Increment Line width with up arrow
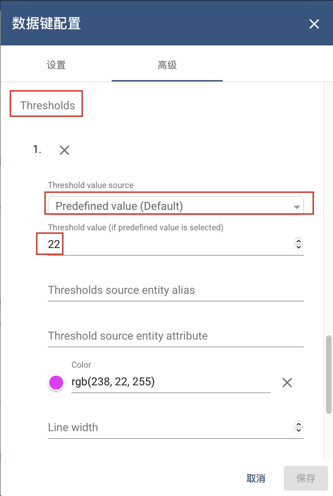 coord(299,424)
